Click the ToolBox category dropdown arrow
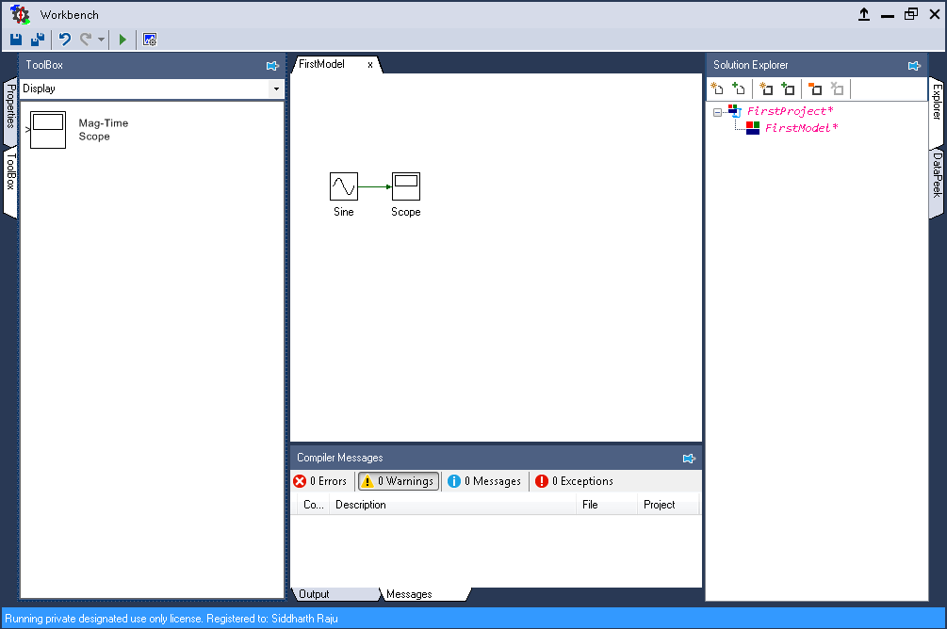 (276, 89)
